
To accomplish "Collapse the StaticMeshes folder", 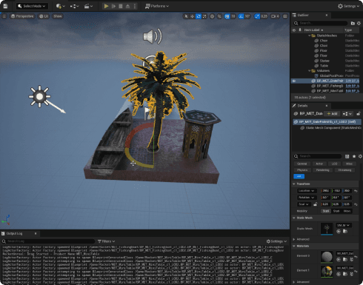I will click(x=310, y=36).
